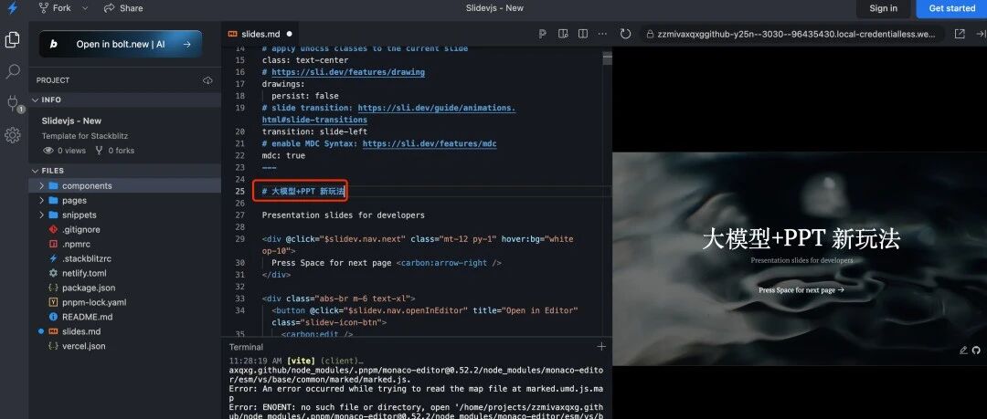The image size is (987, 419).
Task: Open the Settings gear in sidebar
Action: (x=13, y=134)
